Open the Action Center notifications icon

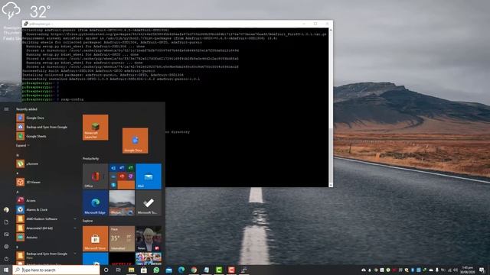tap(482, 270)
